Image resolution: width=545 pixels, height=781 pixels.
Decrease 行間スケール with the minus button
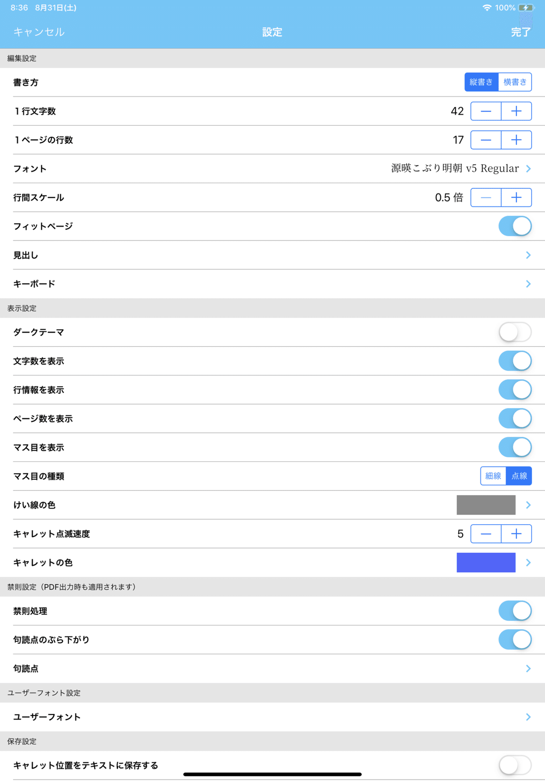tap(486, 198)
